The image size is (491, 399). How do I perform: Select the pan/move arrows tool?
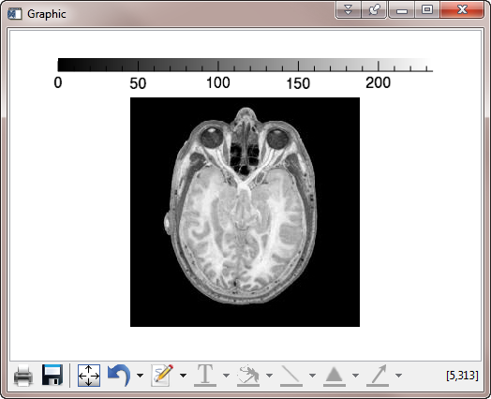point(89,376)
